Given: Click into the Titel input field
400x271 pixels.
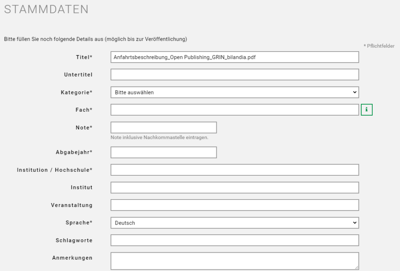Looking at the screenshot, I should [x=234, y=57].
